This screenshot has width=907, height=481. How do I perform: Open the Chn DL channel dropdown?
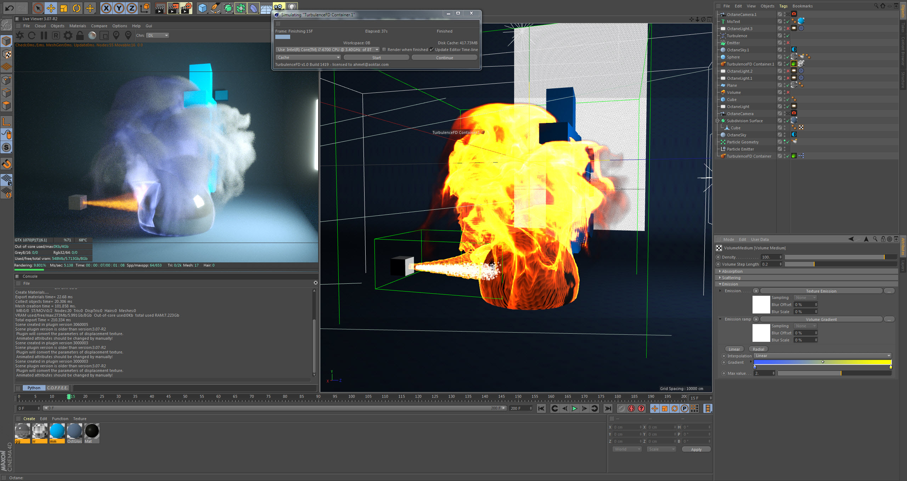158,35
